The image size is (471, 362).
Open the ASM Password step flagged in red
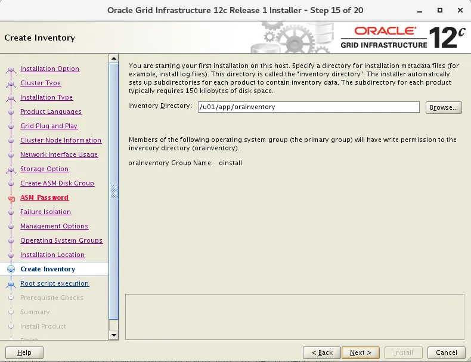[x=44, y=197]
